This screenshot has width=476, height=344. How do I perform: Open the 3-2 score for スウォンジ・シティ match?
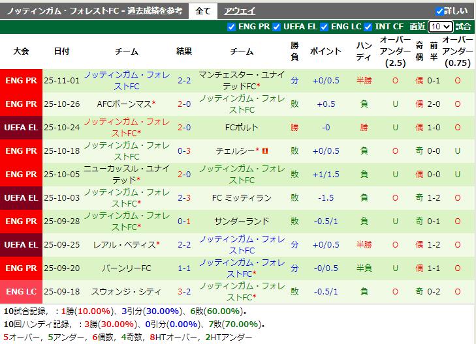point(184,291)
